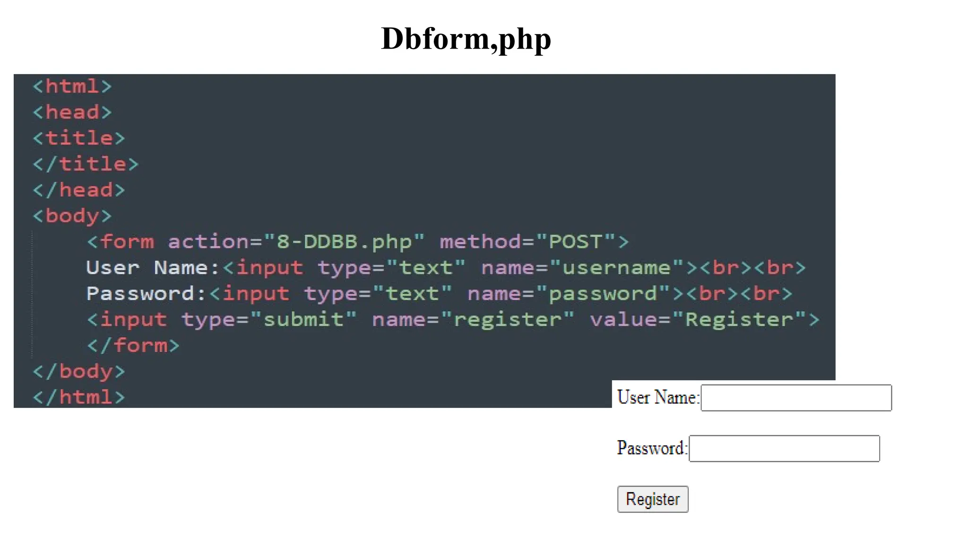Click the method="POST" attribute in the code
This screenshot has width=968, height=544.
tap(527, 242)
